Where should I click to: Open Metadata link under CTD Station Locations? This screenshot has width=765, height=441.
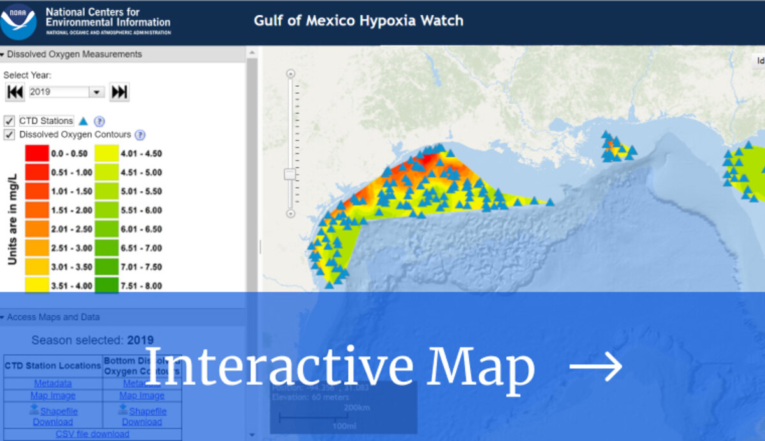point(53,383)
